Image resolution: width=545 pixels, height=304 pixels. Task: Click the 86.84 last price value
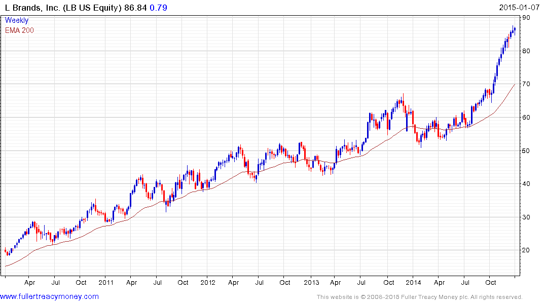pyautogui.click(x=135, y=8)
